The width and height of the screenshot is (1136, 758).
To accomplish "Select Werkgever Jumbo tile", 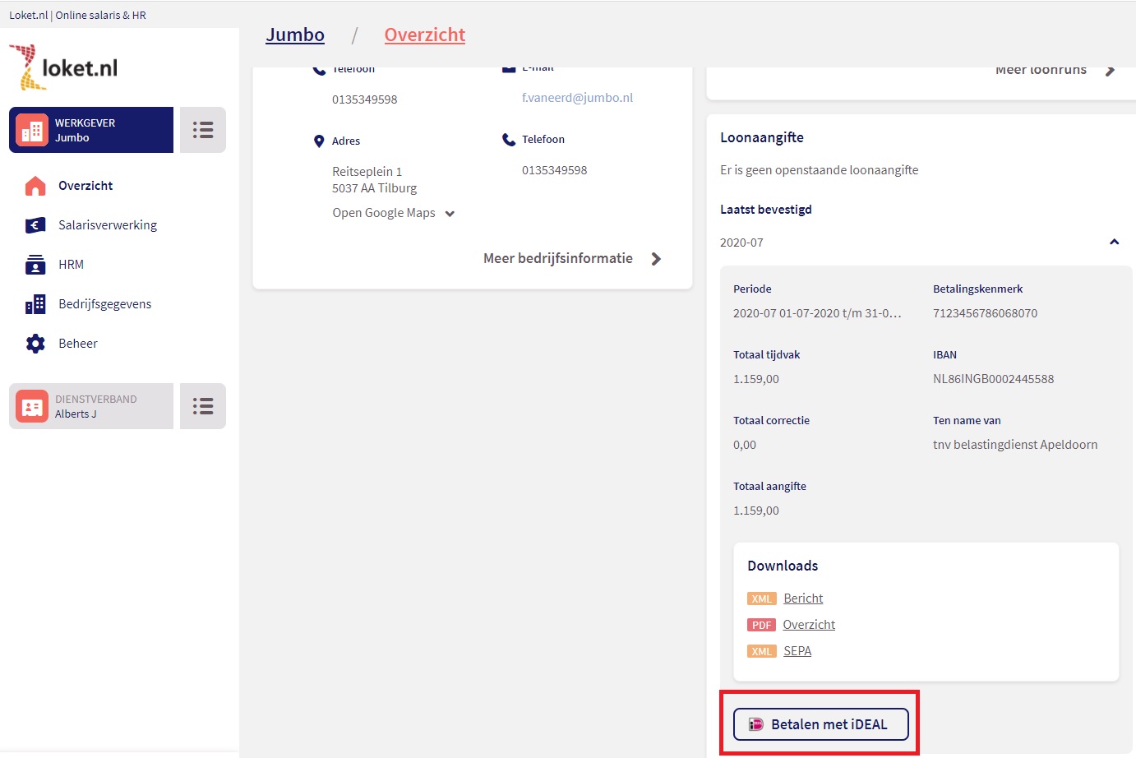I will click(x=91, y=130).
